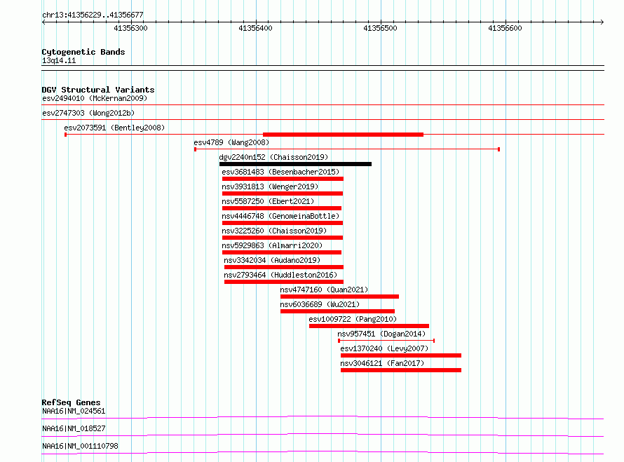Click esv1370240 (Levy2007) label
624x462 pixels.
pos(384,348)
